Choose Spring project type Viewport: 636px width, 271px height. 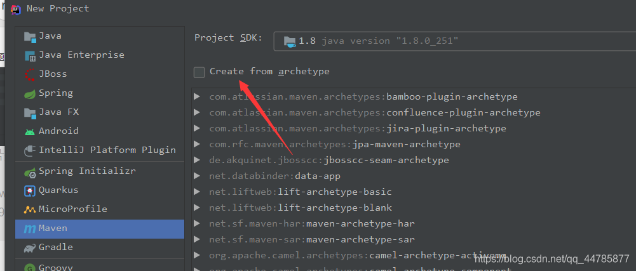[100, 93]
